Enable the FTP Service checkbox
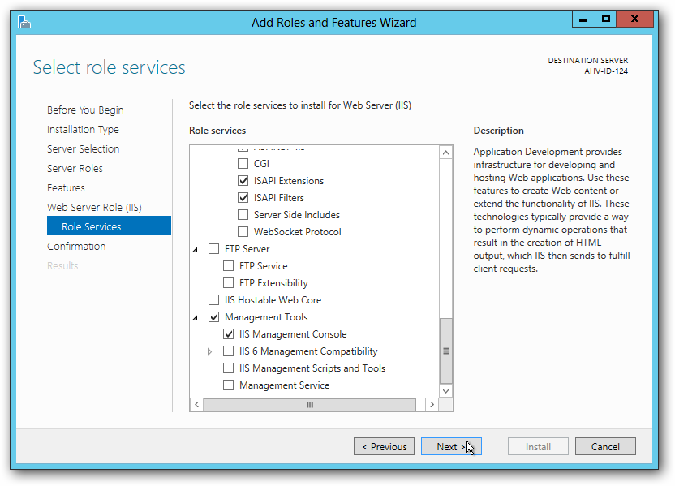Image resolution: width=675 pixels, height=486 pixels. pyautogui.click(x=228, y=266)
